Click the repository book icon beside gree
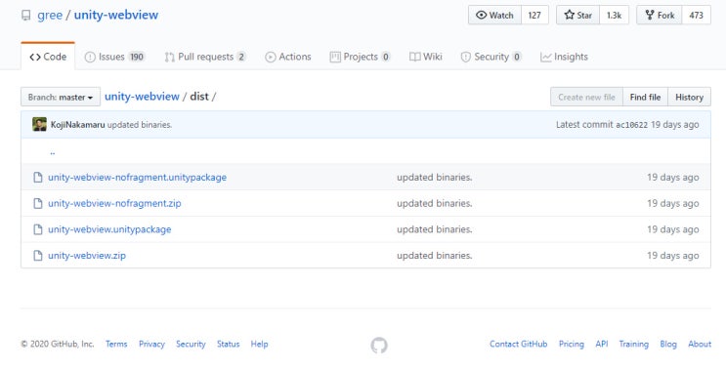 (x=26, y=16)
